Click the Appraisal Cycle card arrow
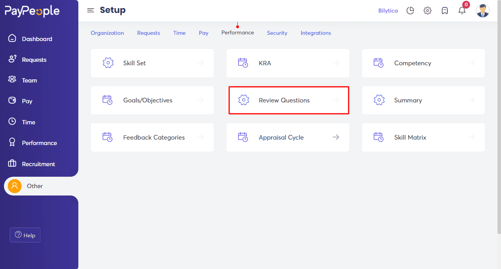This screenshot has height=269, width=501. (336, 137)
